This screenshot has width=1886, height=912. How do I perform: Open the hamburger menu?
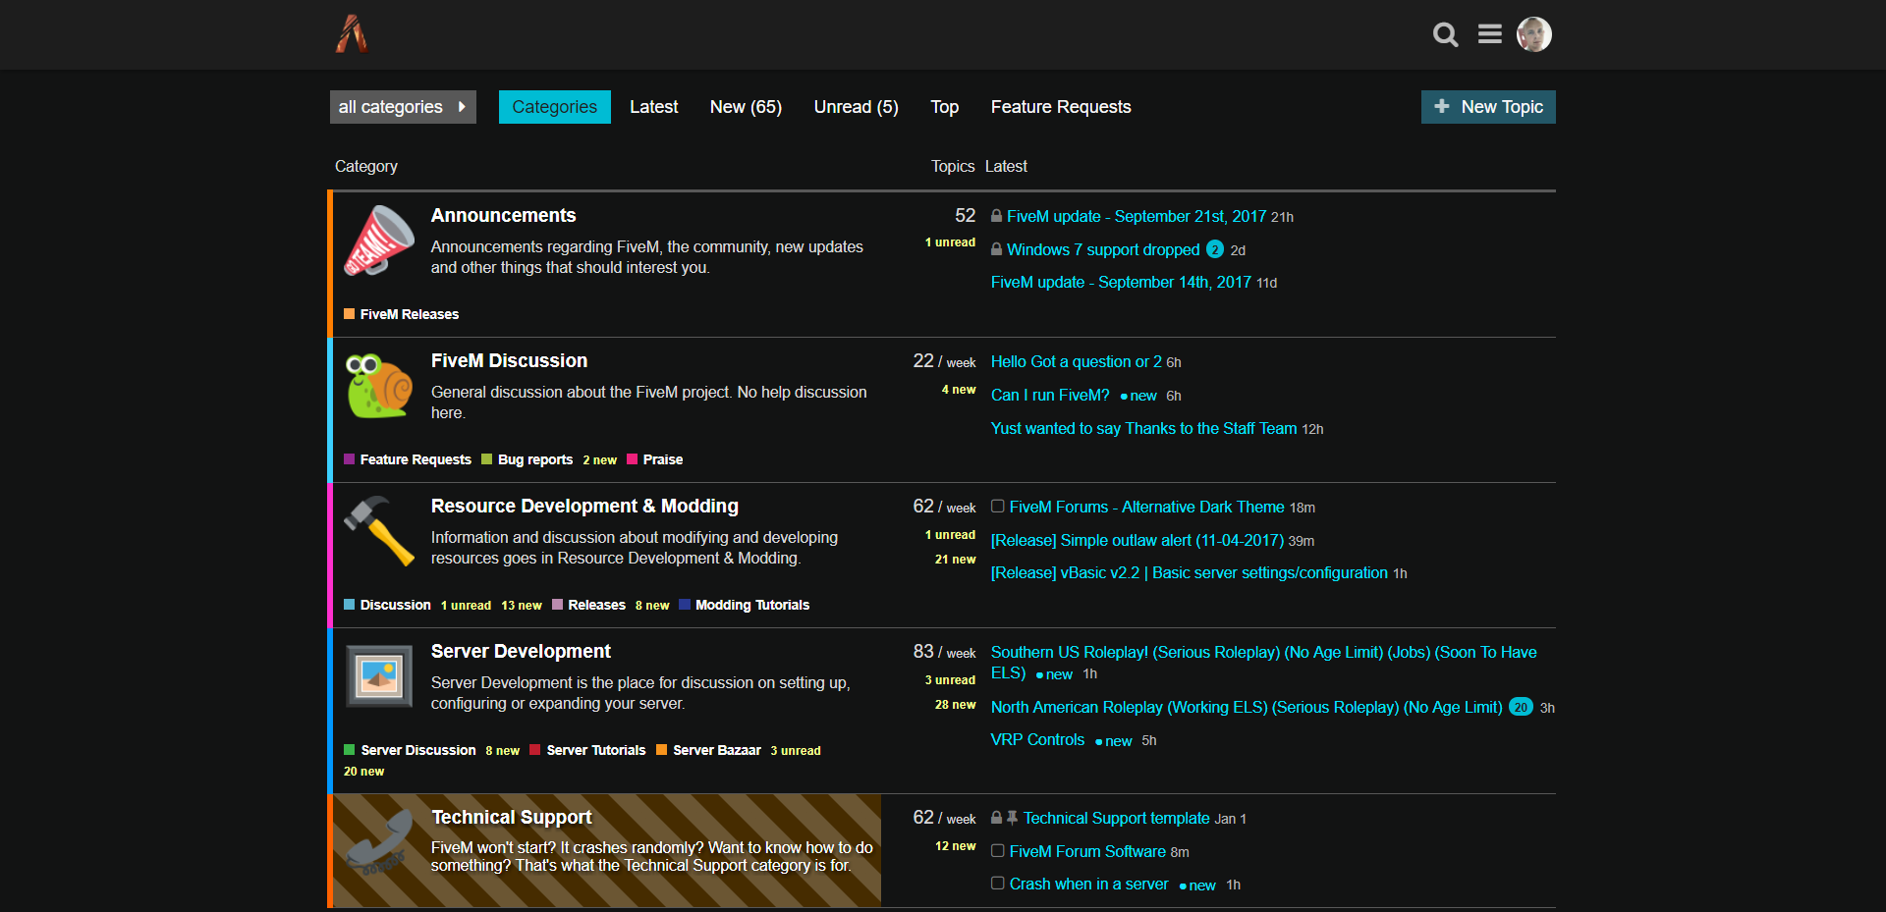pos(1489,34)
